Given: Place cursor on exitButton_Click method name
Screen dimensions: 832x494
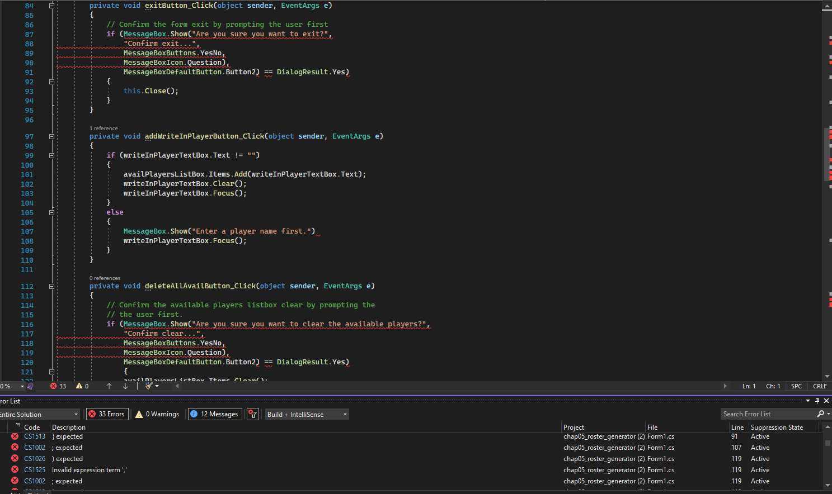Looking at the screenshot, I should (179, 6).
